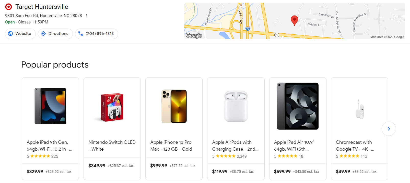This screenshot has height=183, width=410.
Task: Open the Target store Website button
Action: (20, 34)
